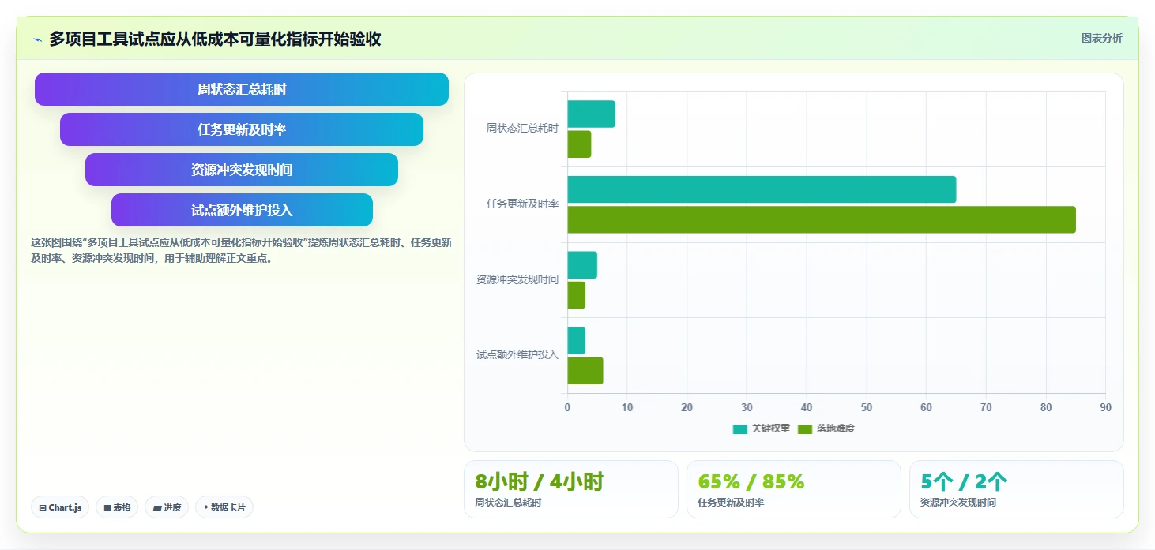Click the teal 周状态汇总耗时 bar

coord(591,114)
